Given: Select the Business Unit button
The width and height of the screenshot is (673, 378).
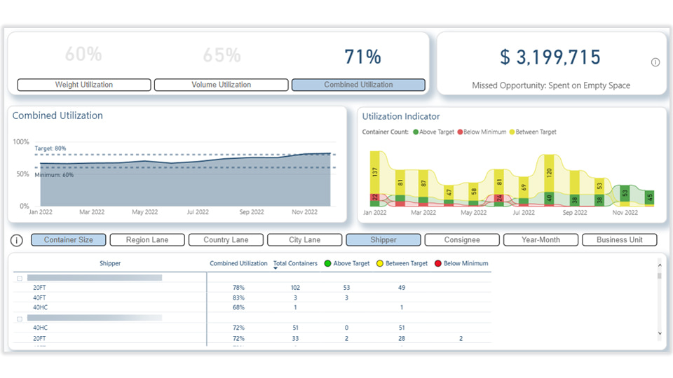Looking at the screenshot, I should click(619, 240).
